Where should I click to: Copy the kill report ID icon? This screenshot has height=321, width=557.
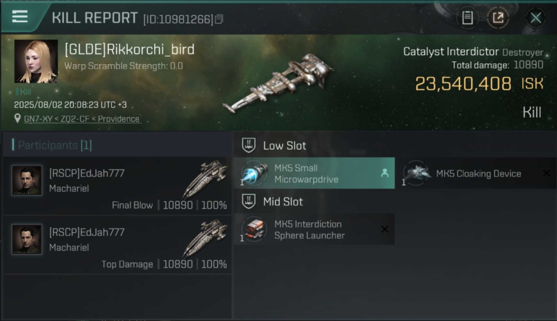pos(219,19)
